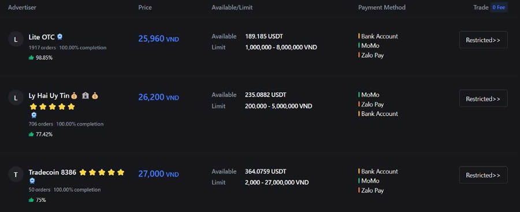Click the bank building emoji after Ly Hai
The width and height of the screenshot is (520, 212).
(x=86, y=96)
